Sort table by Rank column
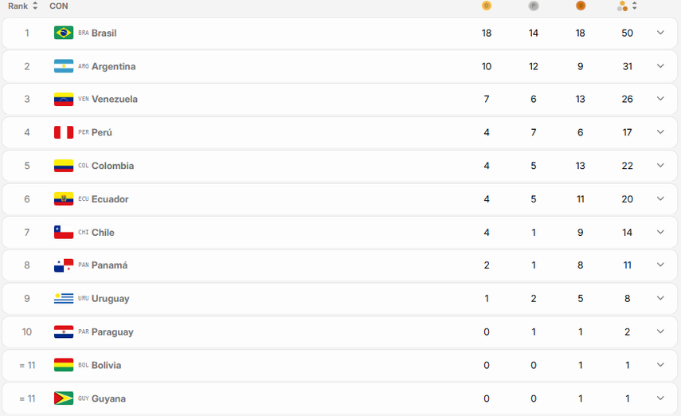 coord(23,6)
